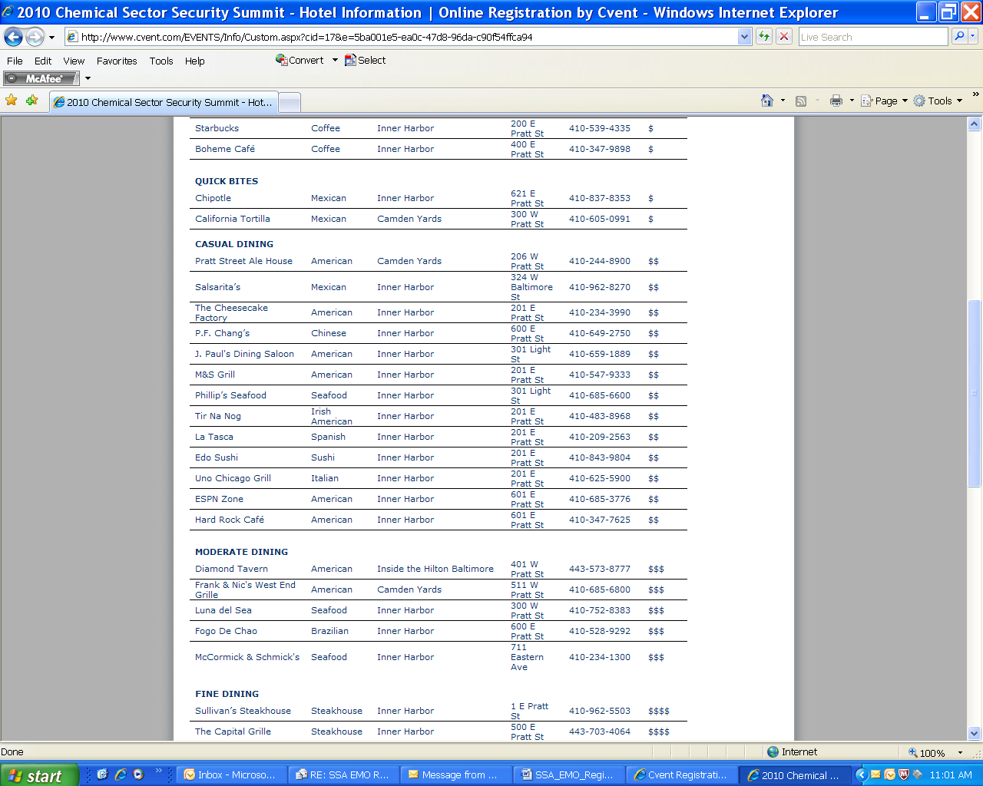The image size is (983, 786).
Task: Stop loading with the red X button
Action: pyautogui.click(x=784, y=37)
